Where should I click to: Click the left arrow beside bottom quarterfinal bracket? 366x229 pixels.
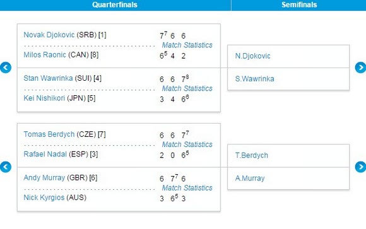click(6, 167)
